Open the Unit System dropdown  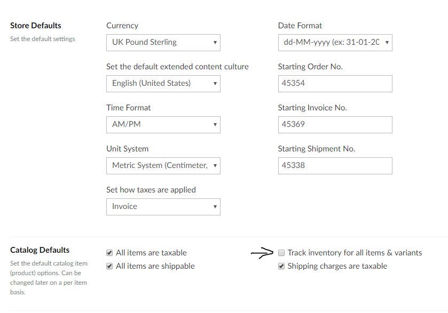pos(163,166)
